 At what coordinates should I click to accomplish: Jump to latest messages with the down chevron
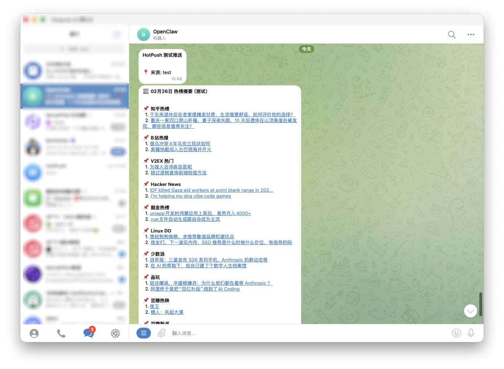[470, 311]
